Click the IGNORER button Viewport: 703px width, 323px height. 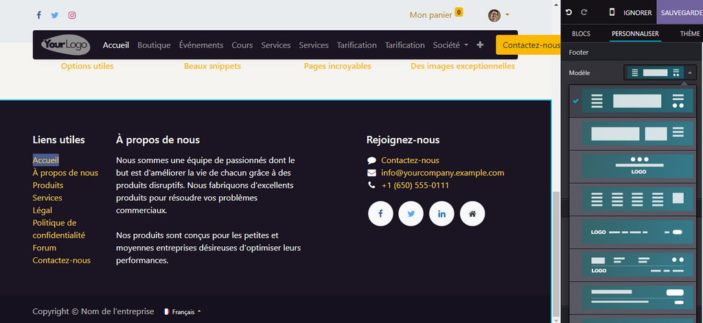pyautogui.click(x=637, y=12)
